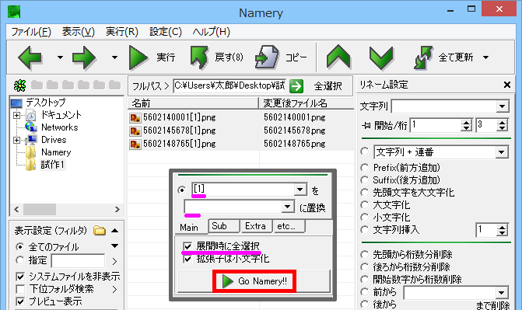Image resolution: width=522 pixels, height=310 pixels.
Task: Select 先頭から桁数分削除 radio button
Action: point(365,255)
